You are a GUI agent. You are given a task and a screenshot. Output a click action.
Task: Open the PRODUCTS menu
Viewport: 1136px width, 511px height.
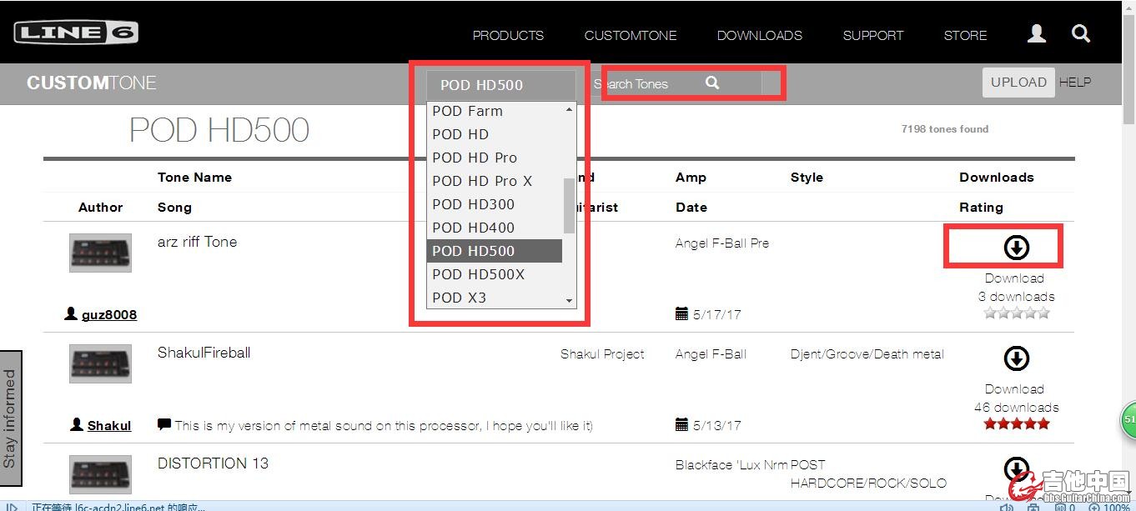coord(508,36)
